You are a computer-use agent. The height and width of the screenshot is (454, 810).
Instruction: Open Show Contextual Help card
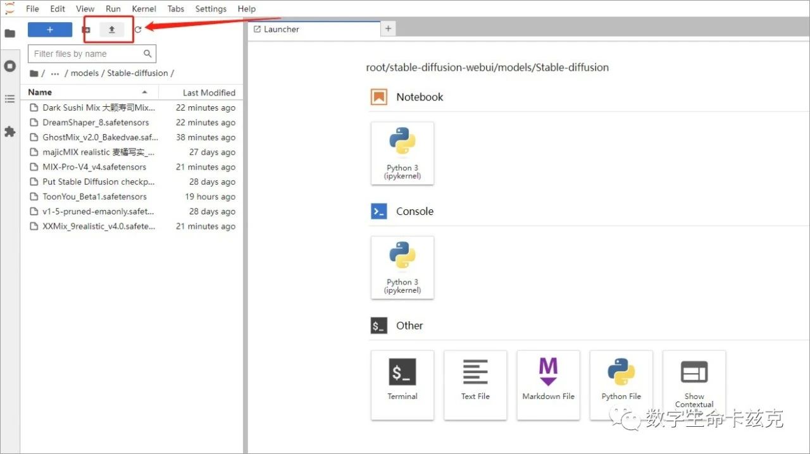click(694, 384)
